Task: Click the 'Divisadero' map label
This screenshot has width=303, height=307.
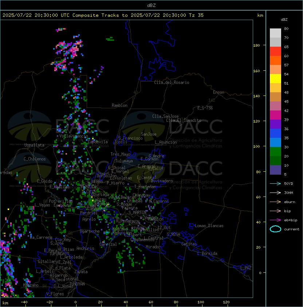Action: coord(162,181)
